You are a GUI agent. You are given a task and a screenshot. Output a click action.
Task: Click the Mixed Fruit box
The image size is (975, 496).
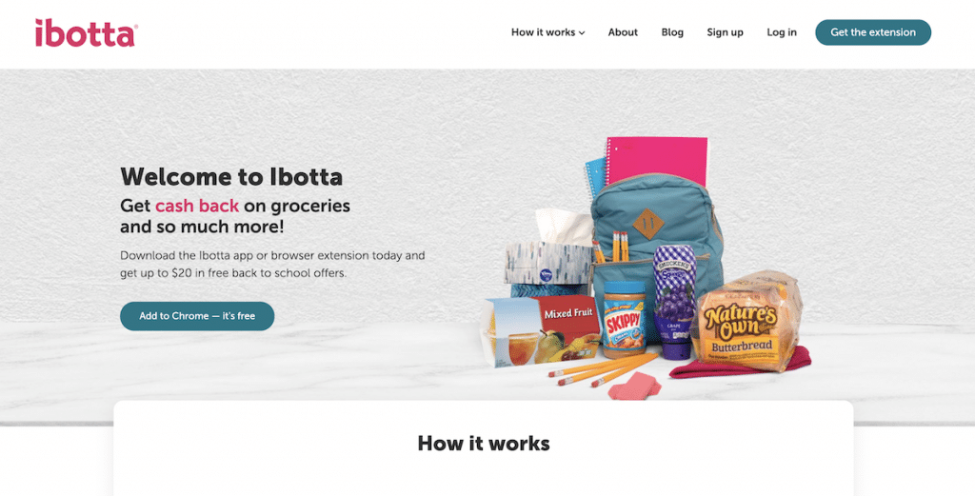(x=541, y=331)
